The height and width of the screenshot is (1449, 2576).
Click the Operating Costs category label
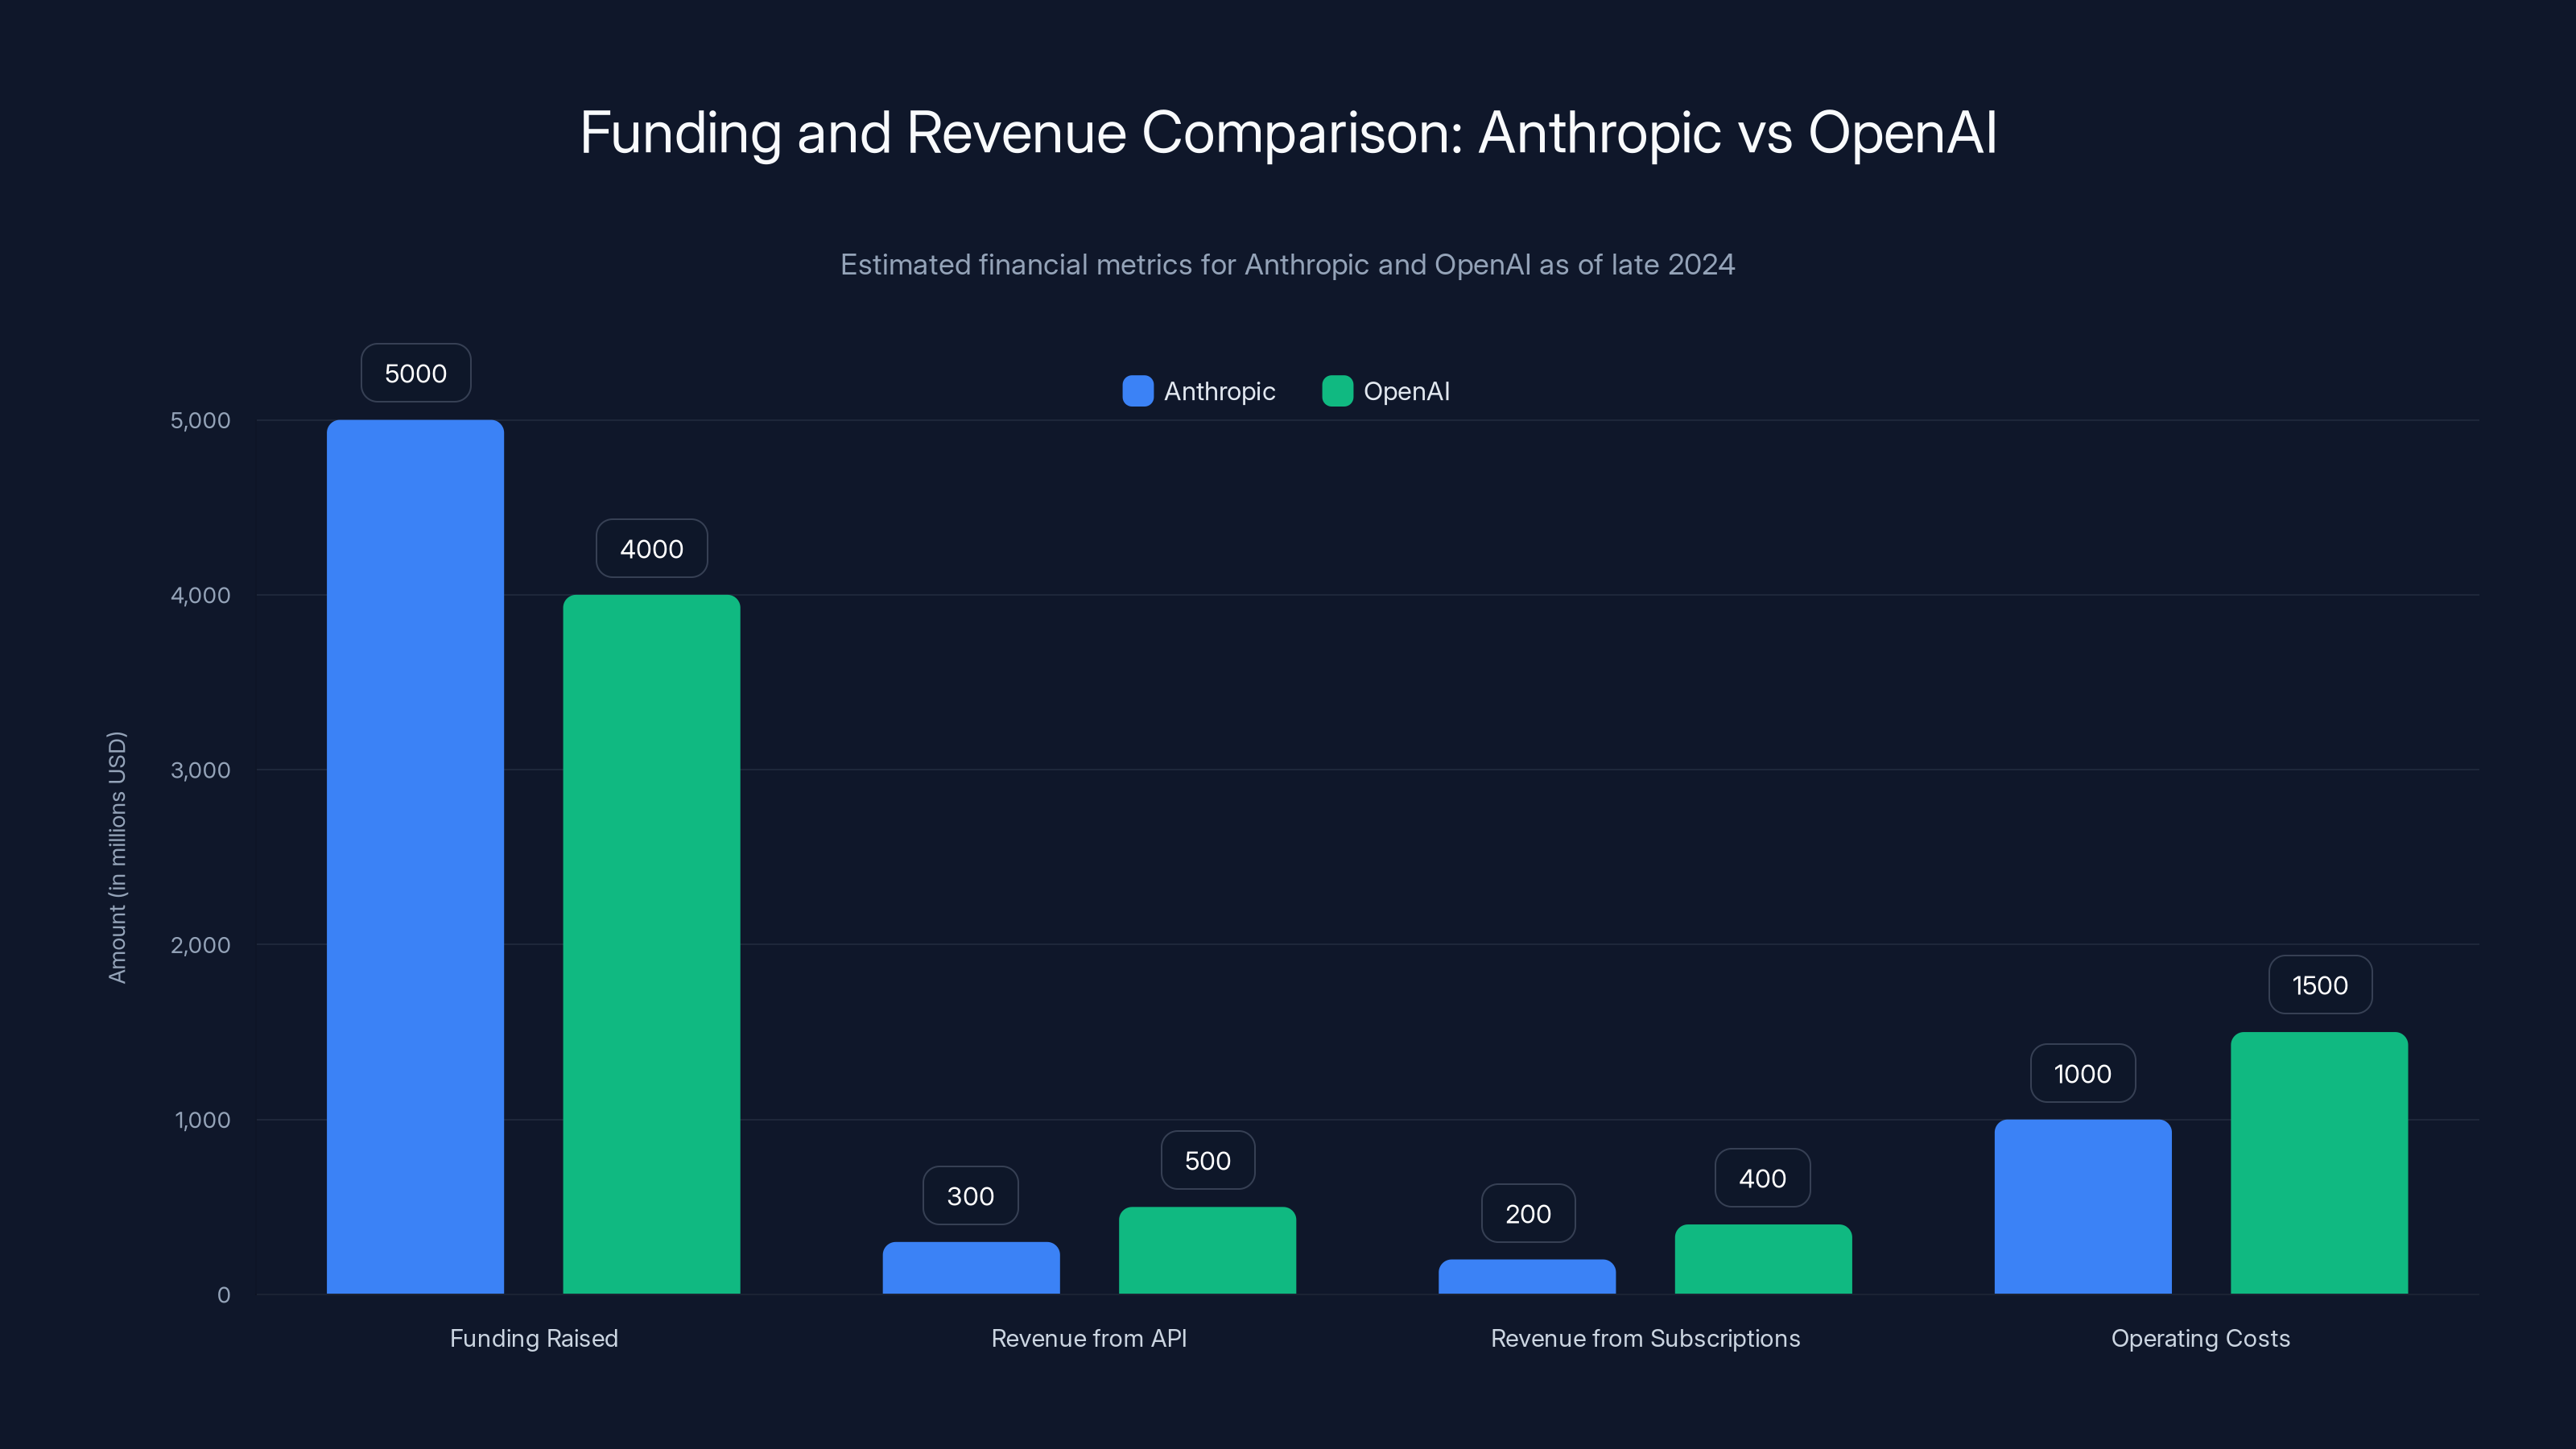tap(2200, 1338)
